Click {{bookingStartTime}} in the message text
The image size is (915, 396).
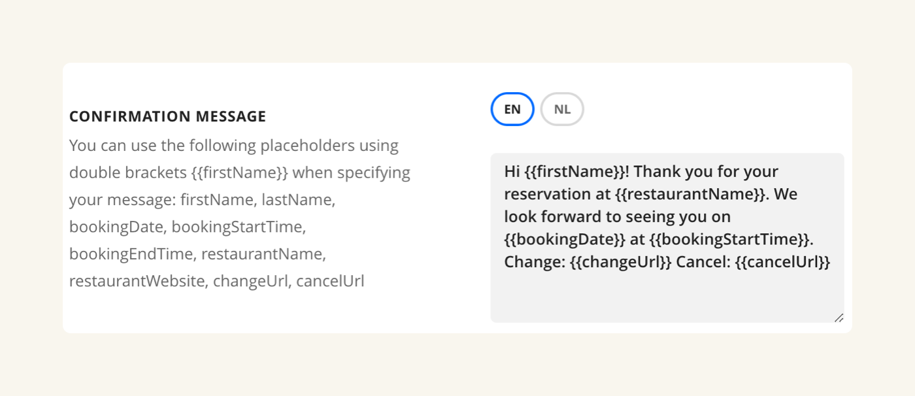coord(730,239)
